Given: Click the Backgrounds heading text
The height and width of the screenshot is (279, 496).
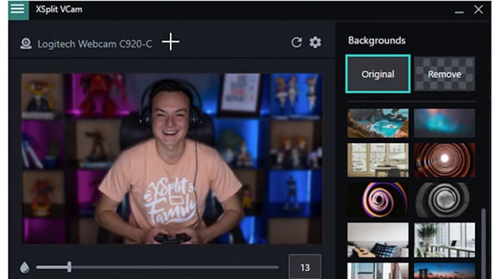Looking at the screenshot, I should click(x=377, y=41).
